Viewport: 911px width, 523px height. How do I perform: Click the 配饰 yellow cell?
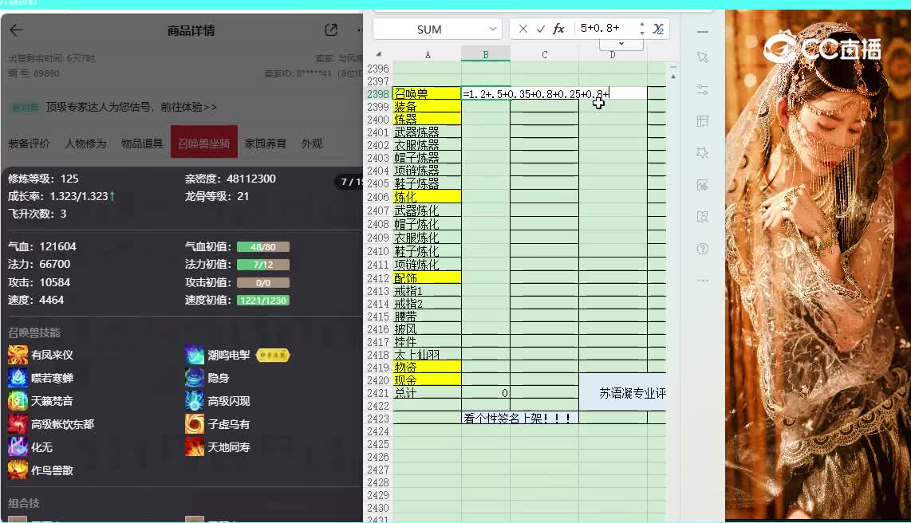[427, 278]
